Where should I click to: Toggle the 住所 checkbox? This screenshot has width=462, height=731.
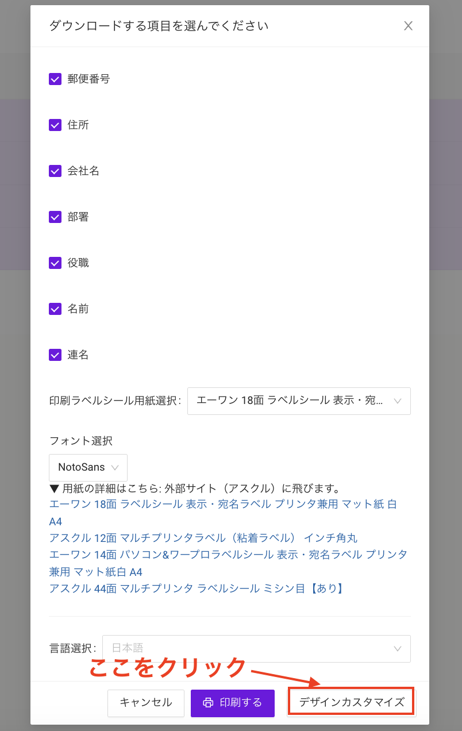point(55,125)
